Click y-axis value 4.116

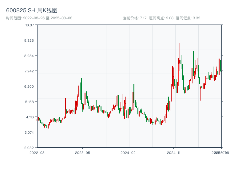pos(30,117)
